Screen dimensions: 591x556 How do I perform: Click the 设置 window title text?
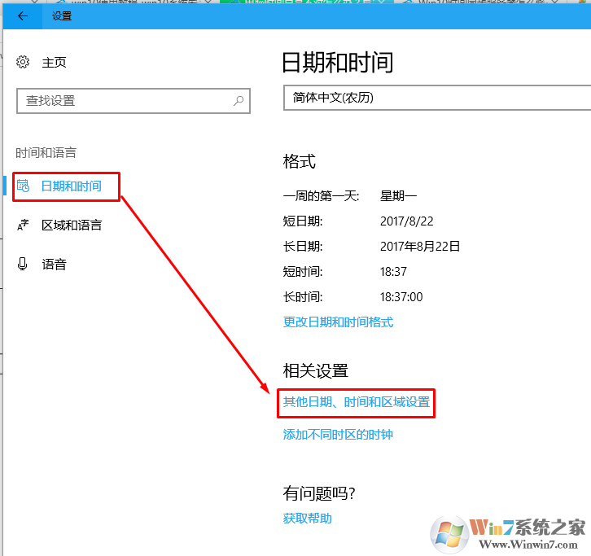pos(61,15)
